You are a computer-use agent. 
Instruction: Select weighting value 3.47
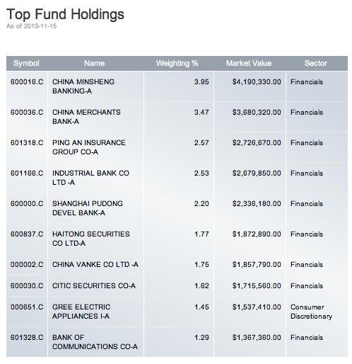[x=201, y=112]
